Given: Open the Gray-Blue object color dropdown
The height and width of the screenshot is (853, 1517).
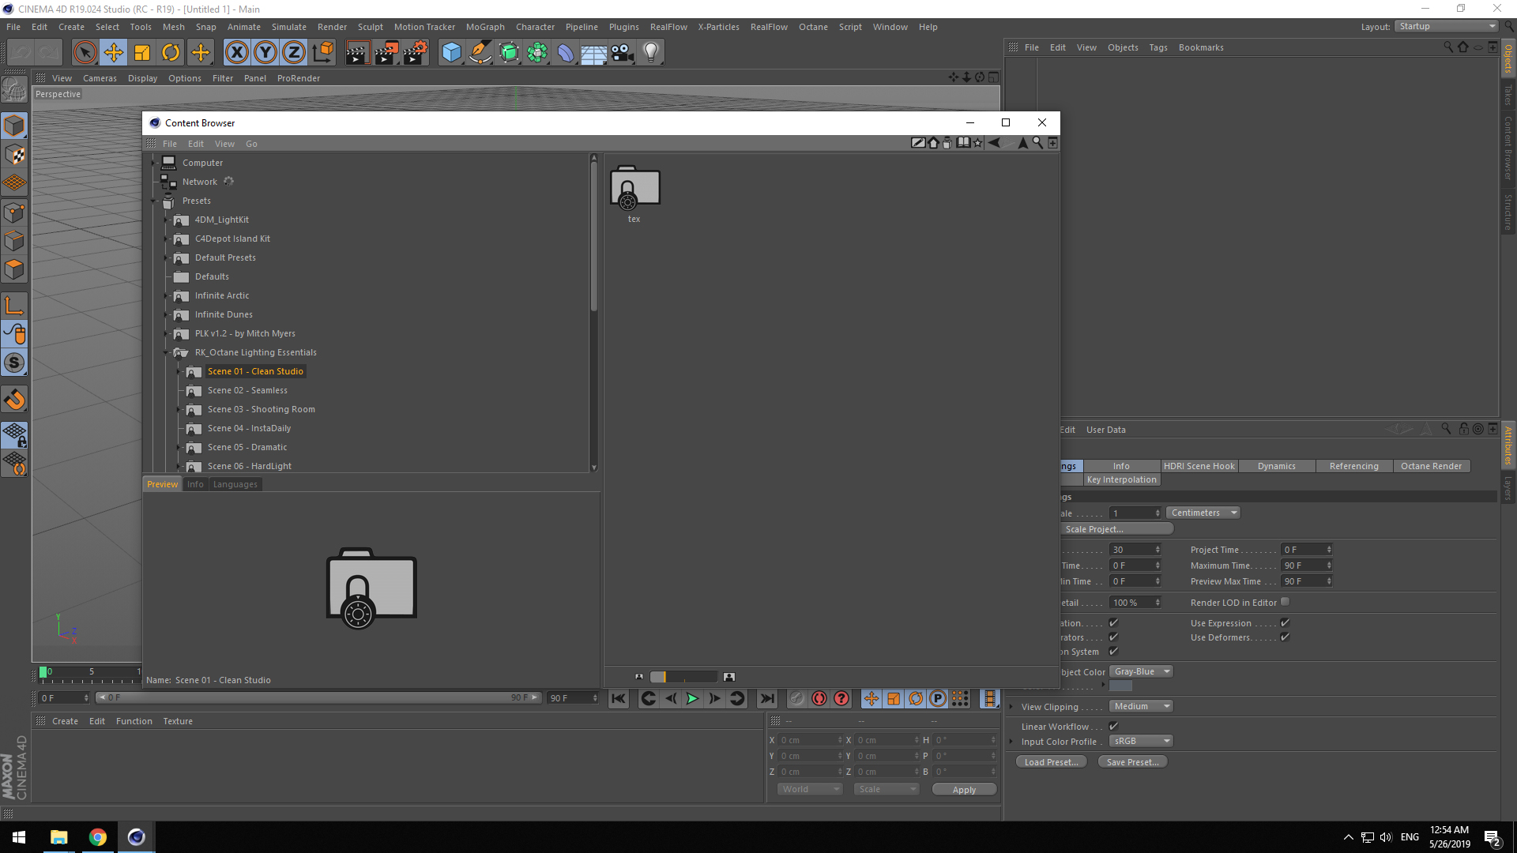Looking at the screenshot, I should 1142,671.
